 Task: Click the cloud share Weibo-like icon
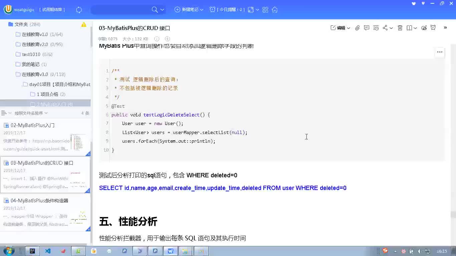click(424, 28)
